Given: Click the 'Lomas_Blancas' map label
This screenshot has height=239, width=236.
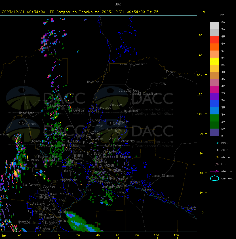Looking at the screenshot, I should pos(163,176).
